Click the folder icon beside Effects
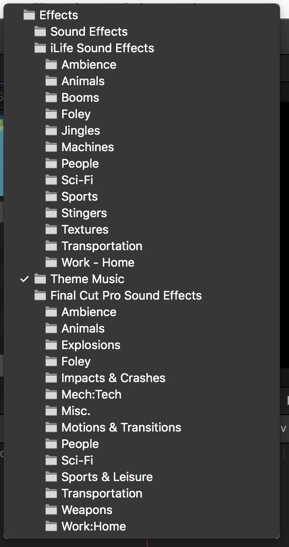 pos(29,15)
